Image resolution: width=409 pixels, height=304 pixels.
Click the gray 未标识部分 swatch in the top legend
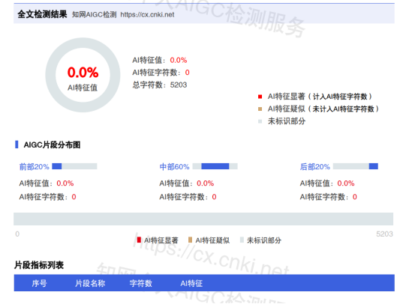260,121
